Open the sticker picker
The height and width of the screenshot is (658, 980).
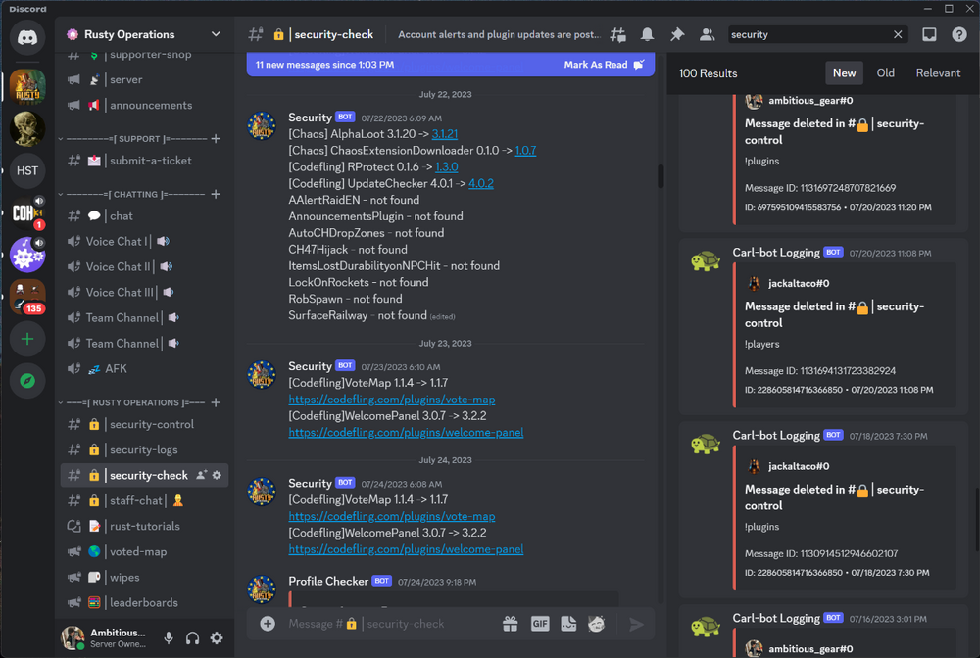click(x=568, y=623)
